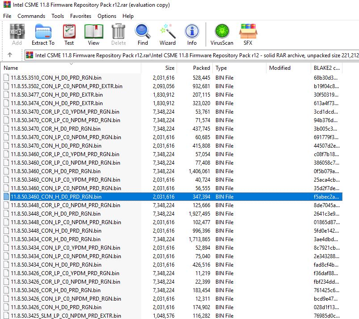Select 11.8.50.3426_CON_LP_C0_NPDM_PRD_RGN.bin
The height and width of the screenshot is (319, 359).
(66, 298)
